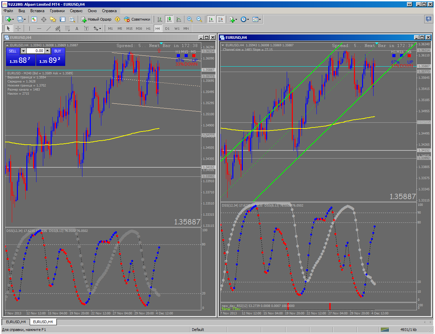The height and width of the screenshot is (334, 435).
Task: Open the Templates dropdown
Action: click(x=257, y=19)
